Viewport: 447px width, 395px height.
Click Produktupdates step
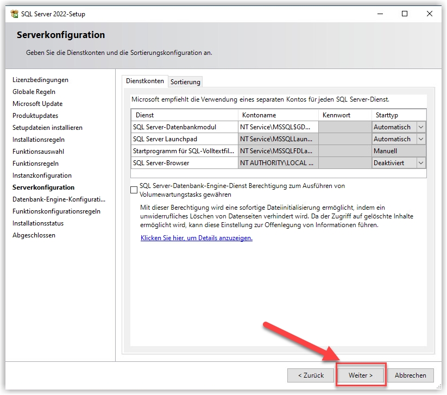coord(35,116)
